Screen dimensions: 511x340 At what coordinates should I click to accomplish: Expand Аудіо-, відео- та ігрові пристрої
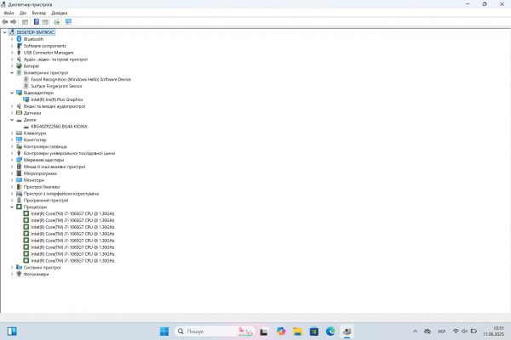pyautogui.click(x=12, y=59)
